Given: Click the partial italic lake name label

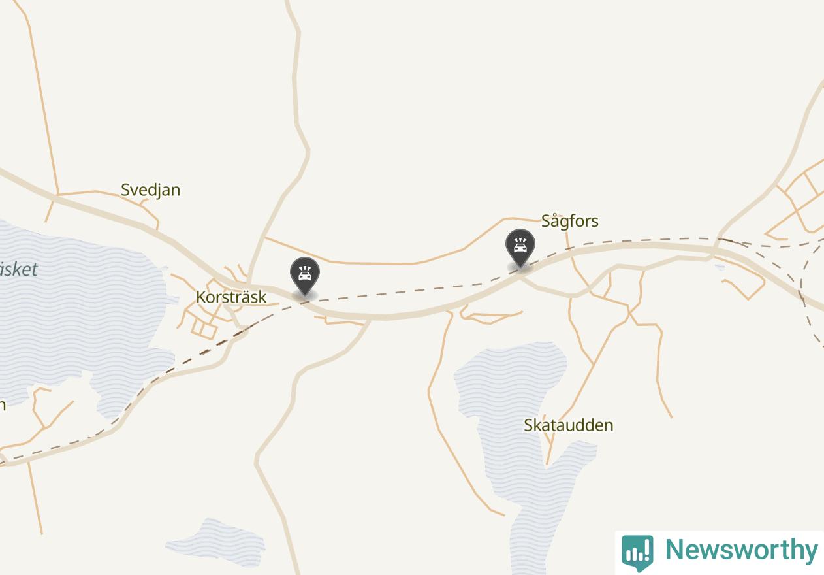Looking at the screenshot, I should point(18,269).
